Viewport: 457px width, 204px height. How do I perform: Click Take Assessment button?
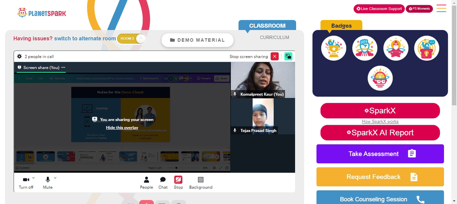pos(380,154)
